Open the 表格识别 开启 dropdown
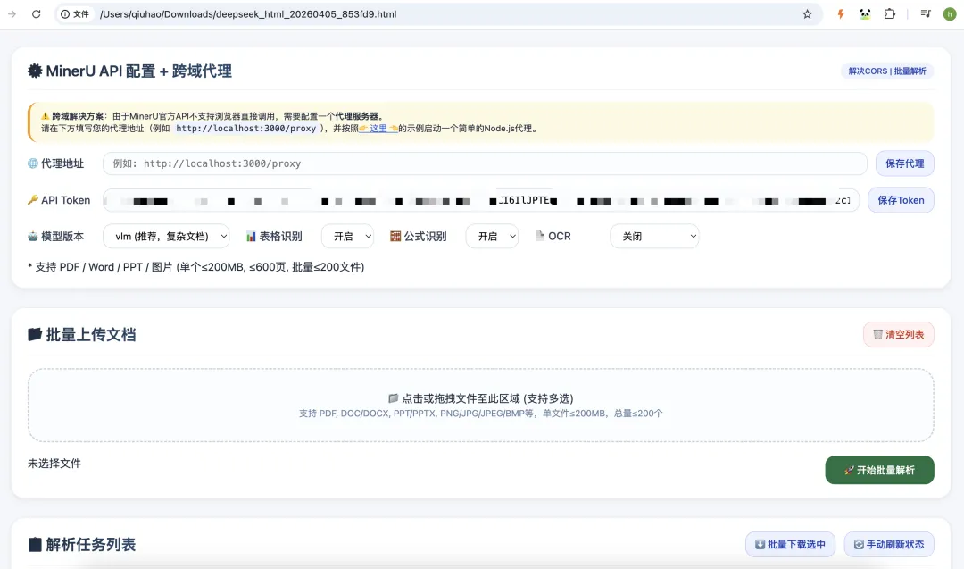 (x=347, y=236)
